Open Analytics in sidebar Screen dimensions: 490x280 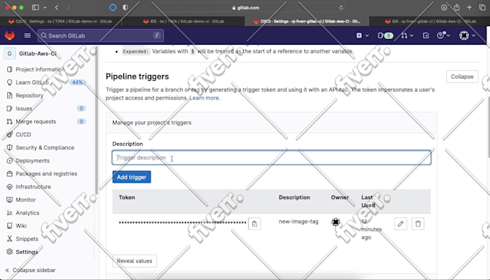pyautogui.click(x=27, y=213)
